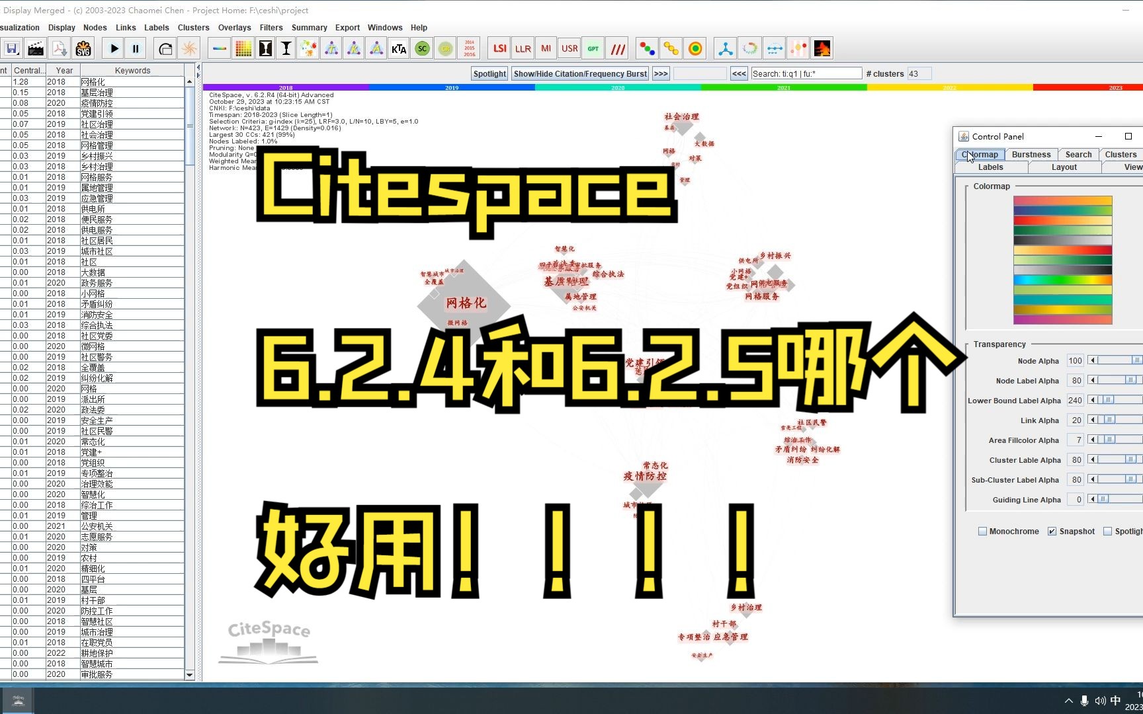Click the red triple-slash toolbar icon
Screen dimensions: 1143x714
[617, 48]
